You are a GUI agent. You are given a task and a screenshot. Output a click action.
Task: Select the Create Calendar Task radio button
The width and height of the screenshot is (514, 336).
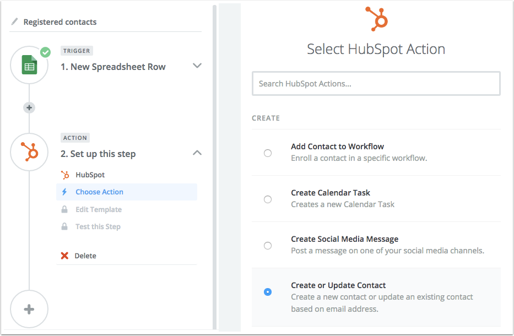tap(268, 199)
